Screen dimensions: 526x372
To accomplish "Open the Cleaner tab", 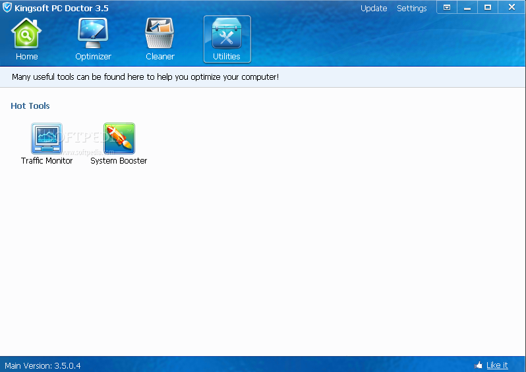I will tap(160, 40).
